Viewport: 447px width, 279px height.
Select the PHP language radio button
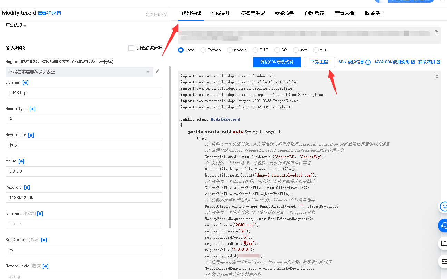(255, 50)
